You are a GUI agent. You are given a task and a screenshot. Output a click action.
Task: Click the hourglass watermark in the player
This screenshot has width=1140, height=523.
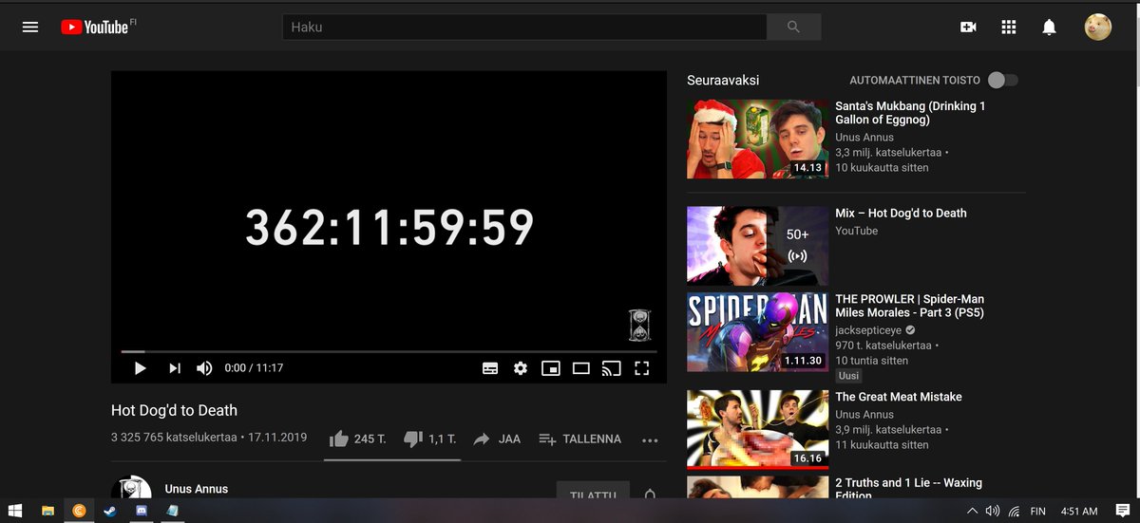pos(639,326)
